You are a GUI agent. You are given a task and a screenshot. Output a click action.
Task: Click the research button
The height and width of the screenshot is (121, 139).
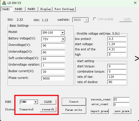[x=48, y=110]
